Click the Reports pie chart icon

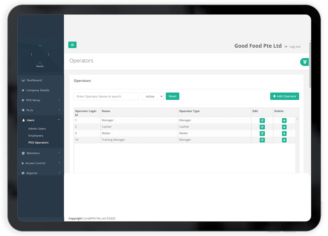coord(23,173)
